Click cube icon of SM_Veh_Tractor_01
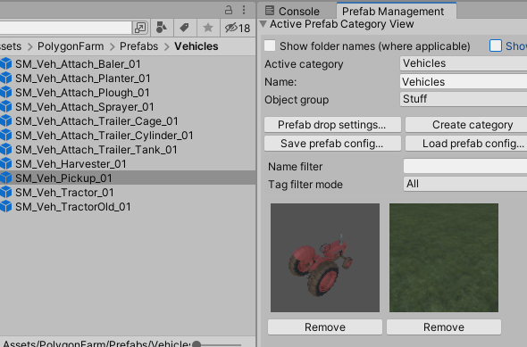527x347 pixels. tap(5, 193)
